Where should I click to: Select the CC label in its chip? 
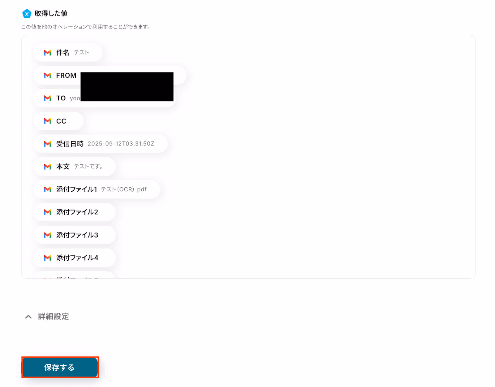(61, 121)
